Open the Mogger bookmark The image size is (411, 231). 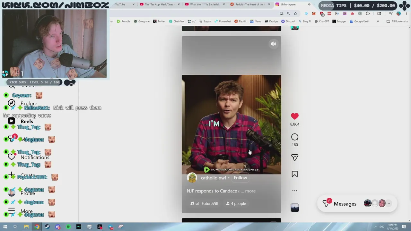(x=339, y=21)
